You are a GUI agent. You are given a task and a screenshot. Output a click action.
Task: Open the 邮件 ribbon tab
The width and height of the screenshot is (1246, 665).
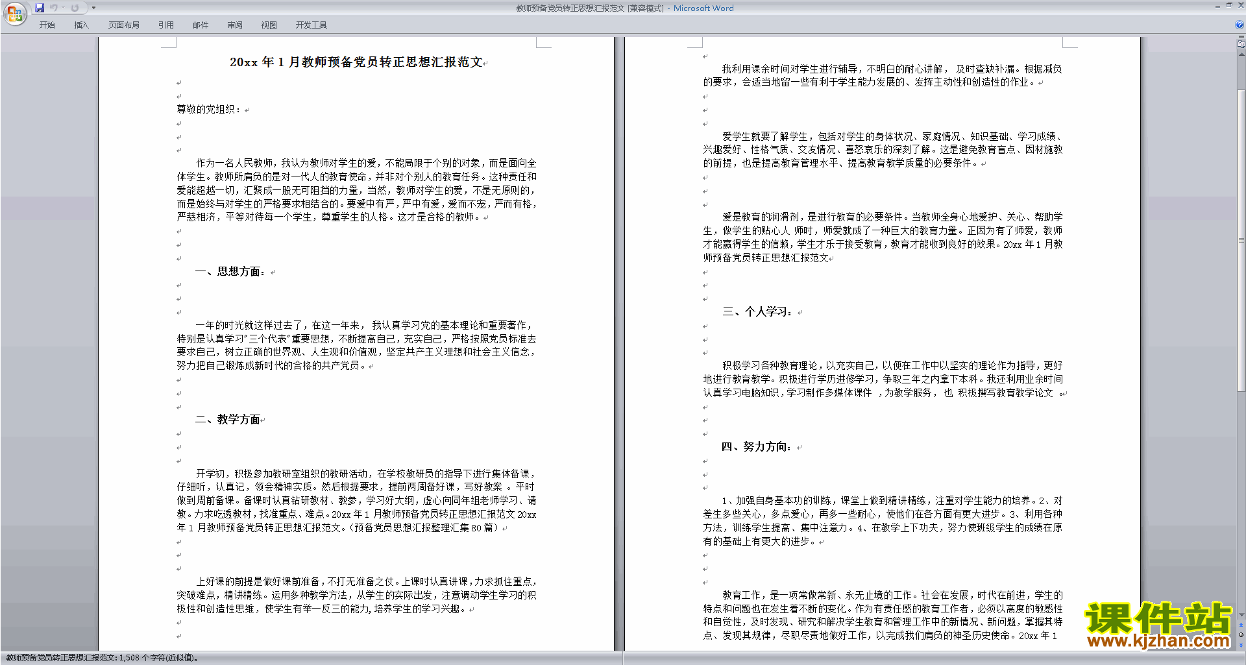click(201, 25)
